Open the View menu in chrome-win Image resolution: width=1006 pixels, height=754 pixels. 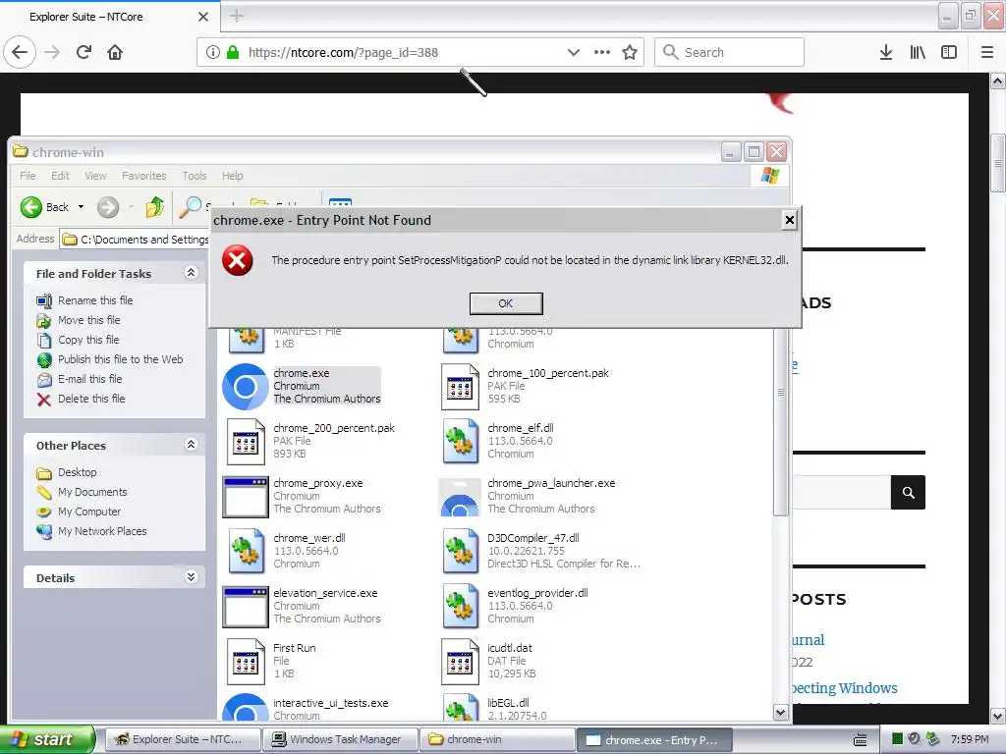(x=95, y=176)
